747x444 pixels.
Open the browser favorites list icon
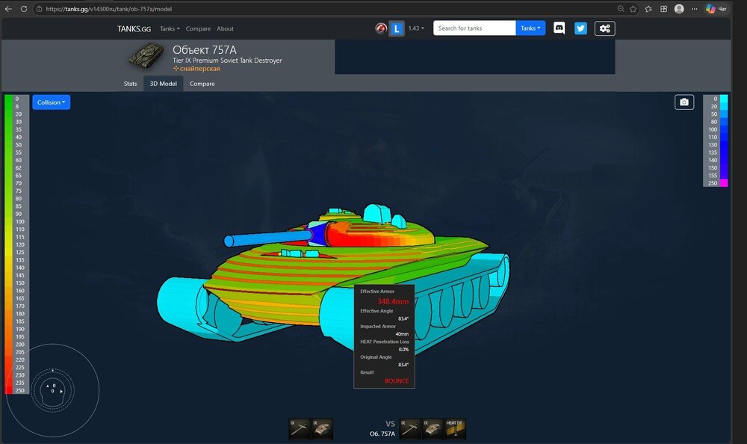(x=648, y=8)
